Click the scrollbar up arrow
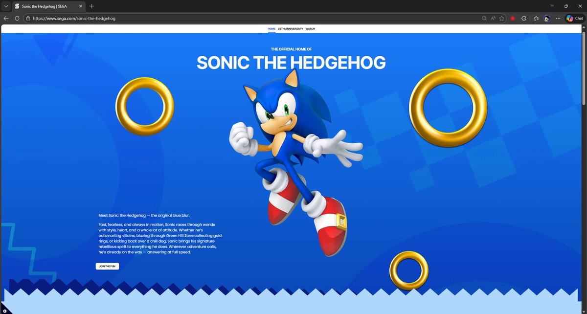The image size is (587, 314). coord(583,27)
